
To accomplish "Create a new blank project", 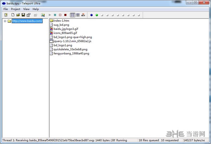I will click(13, 15).
